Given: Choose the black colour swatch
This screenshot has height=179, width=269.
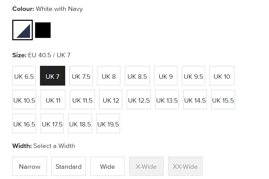Looking at the screenshot, I should [43, 30].
